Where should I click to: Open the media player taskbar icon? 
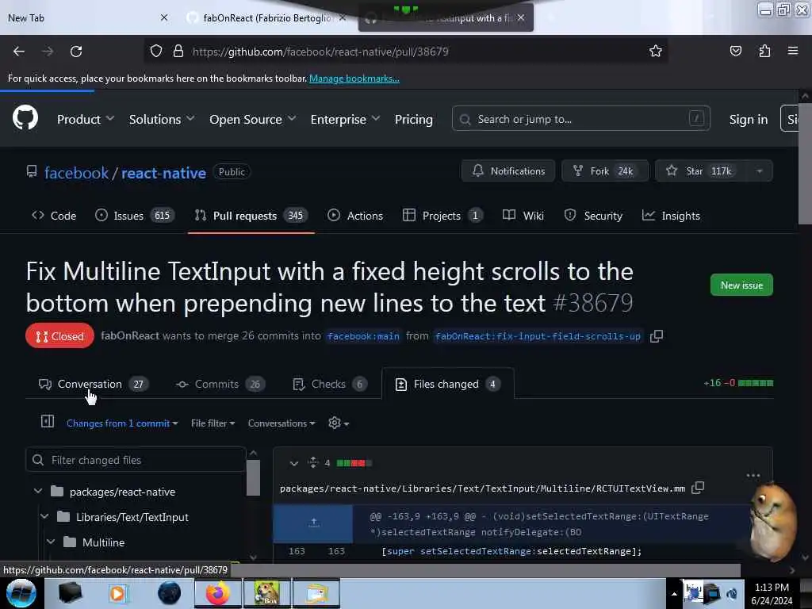click(x=117, y=593)
